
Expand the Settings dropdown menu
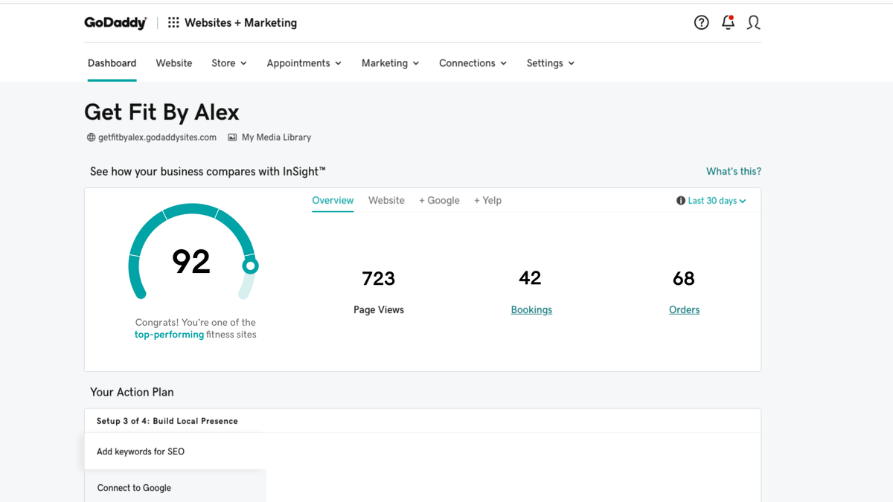[x=551, y=63]
